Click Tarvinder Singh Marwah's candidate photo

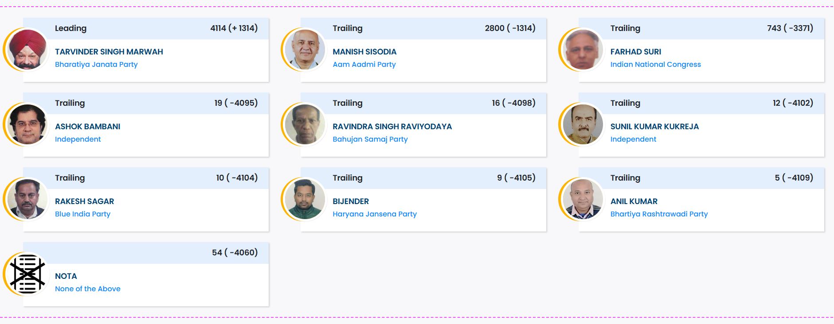tap(27, 50)
